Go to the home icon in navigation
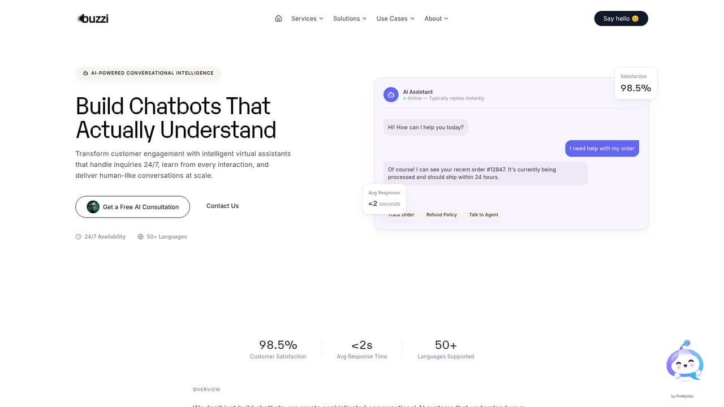 coord(278,19)
